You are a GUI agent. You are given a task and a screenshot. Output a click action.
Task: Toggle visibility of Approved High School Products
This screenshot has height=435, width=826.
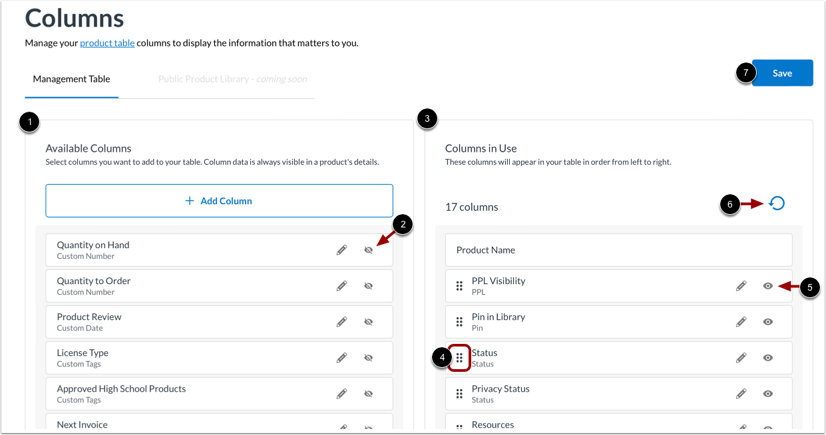(x=369, y=393)
